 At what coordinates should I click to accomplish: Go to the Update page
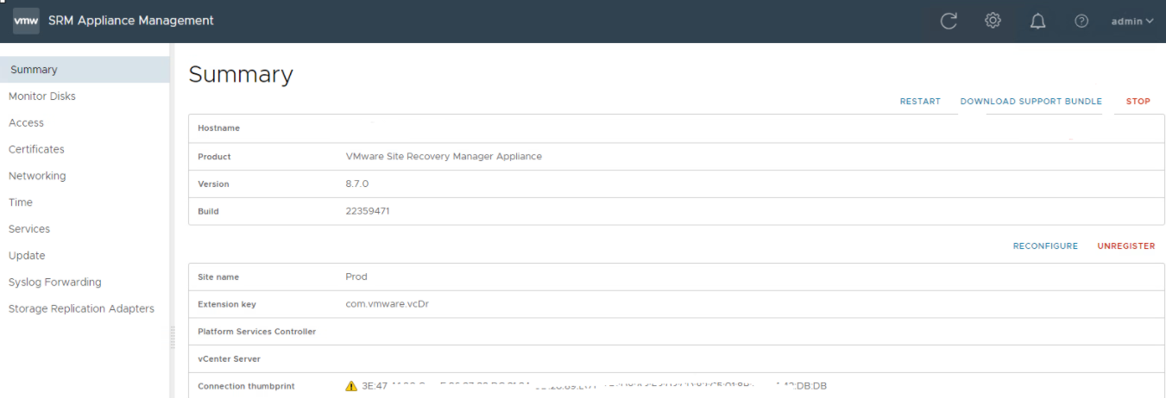point(27,256)
